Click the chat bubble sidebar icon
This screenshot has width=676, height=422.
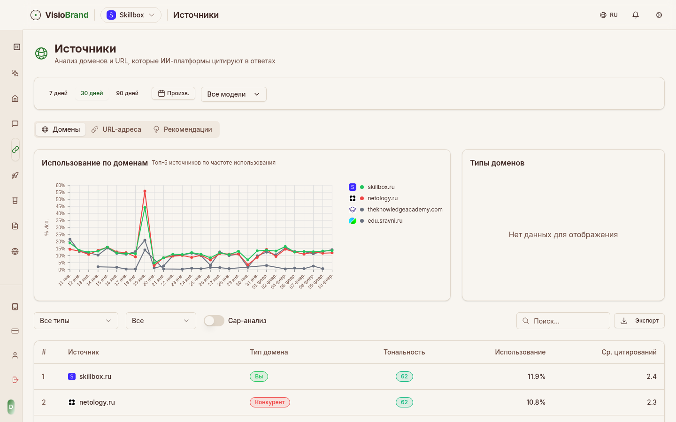point(15,124)
